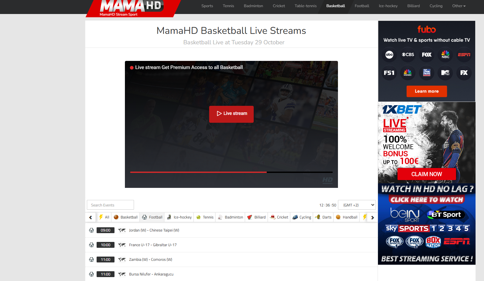This screenshot has width=484, height=281.
Task: Show Darts events
Action: (x=323, y=217)
